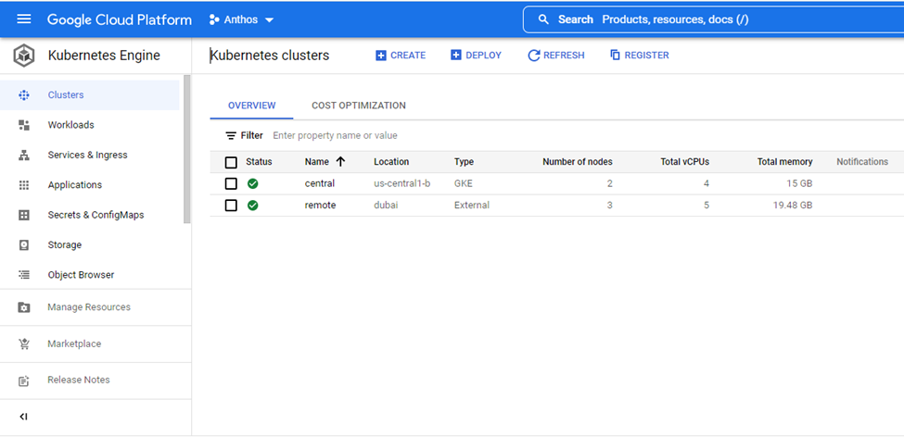
Task: Select the remote cluster checkbox
Action: click(x=231, y=206)
